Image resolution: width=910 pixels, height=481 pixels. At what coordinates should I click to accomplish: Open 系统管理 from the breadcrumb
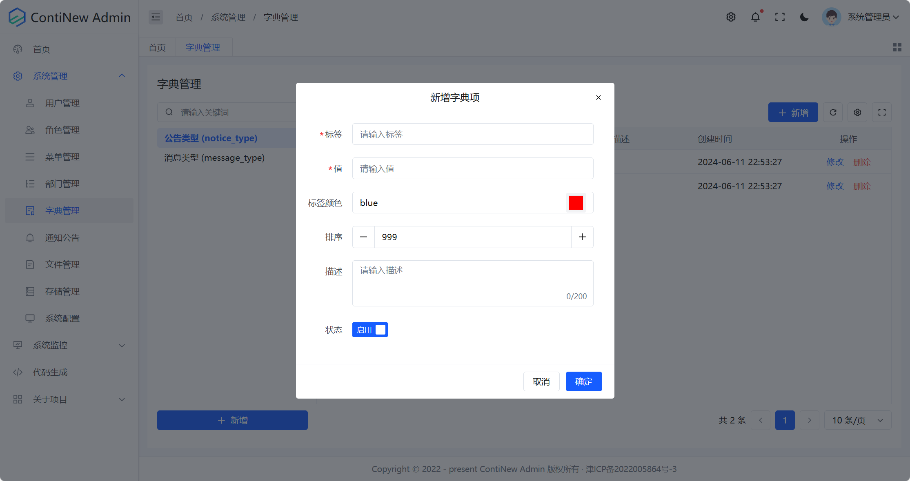(228, 17)
